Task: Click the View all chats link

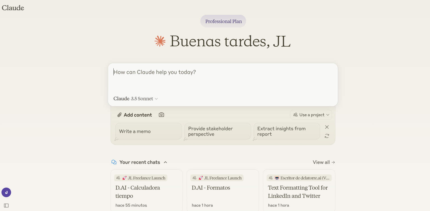Action: (324, 162)
